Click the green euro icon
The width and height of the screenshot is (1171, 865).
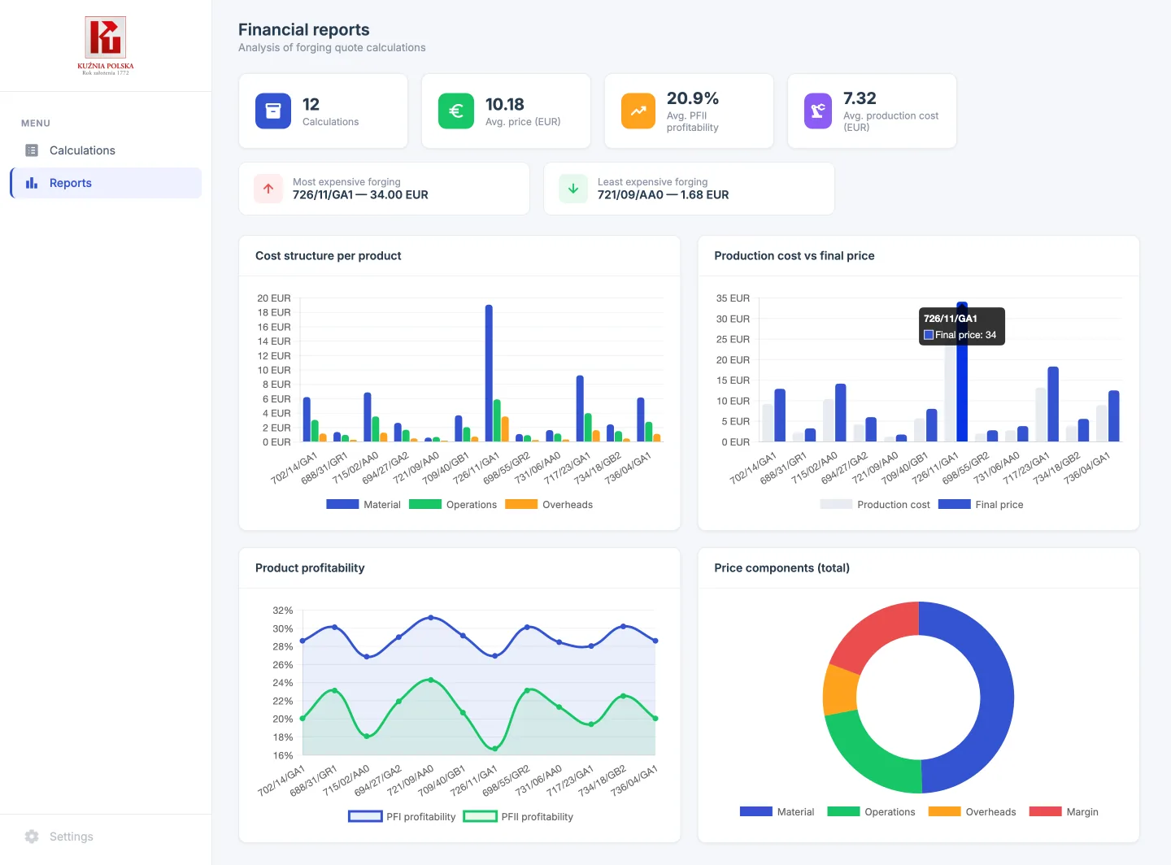(456, 111)
